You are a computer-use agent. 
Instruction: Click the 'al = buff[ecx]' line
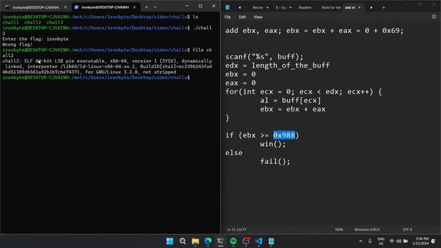(290, 101)
